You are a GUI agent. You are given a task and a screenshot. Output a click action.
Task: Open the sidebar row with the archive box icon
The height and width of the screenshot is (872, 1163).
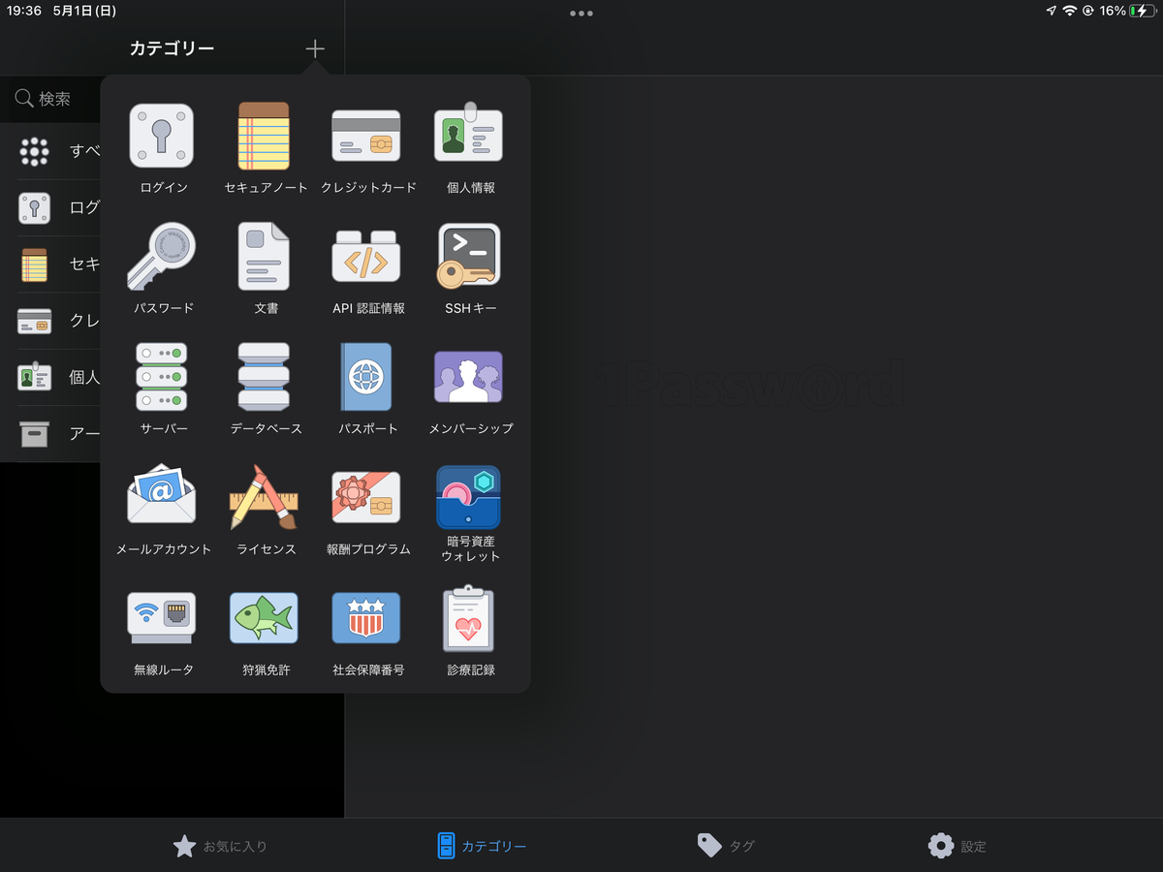tap(50, 434)
